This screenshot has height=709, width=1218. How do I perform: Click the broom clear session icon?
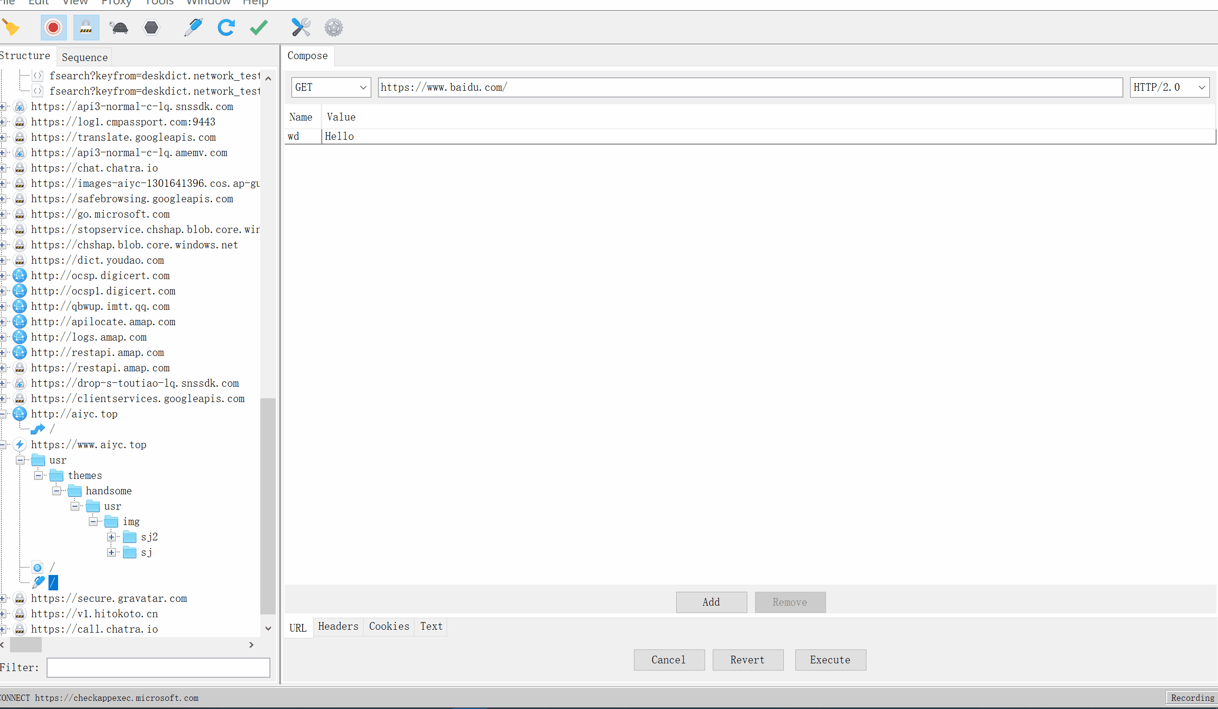pos(11,27)
